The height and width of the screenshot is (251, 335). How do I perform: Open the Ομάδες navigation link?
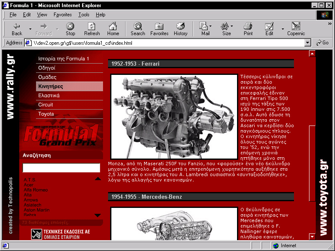point(70,77)
